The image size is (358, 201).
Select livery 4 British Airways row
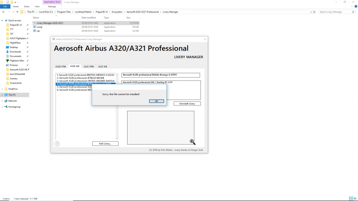click(85, 84)
